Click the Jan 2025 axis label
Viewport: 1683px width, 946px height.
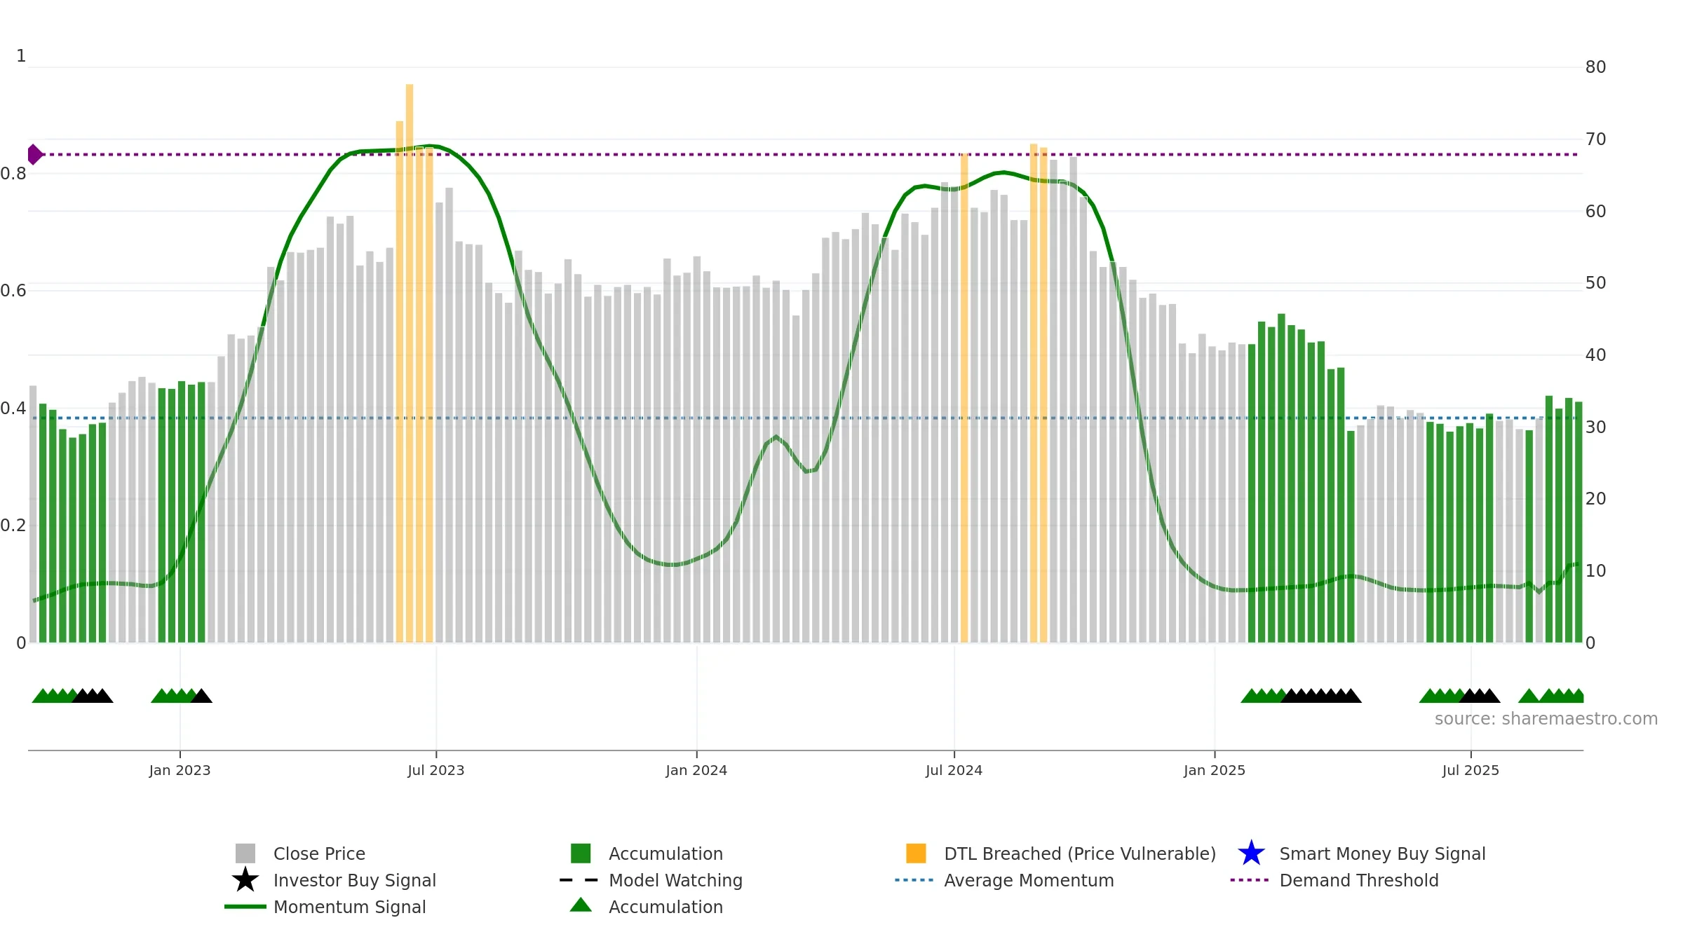coord(1215,770)
